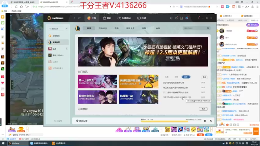Click the LoL search box magnifier icon
The image size is (260, 146).
(x=208, y=28)
